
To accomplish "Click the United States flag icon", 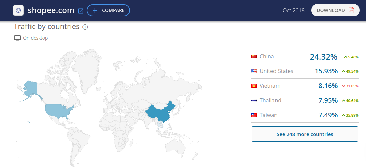I will [x=254, y=71].
